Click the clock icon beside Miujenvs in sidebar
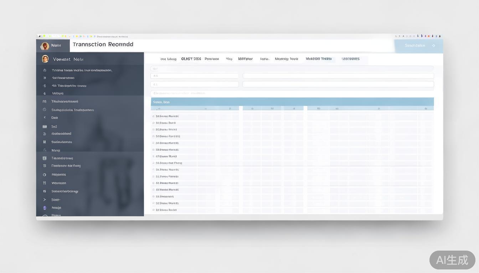The width and height of the screenshot is (479, 273). (45, 175)
